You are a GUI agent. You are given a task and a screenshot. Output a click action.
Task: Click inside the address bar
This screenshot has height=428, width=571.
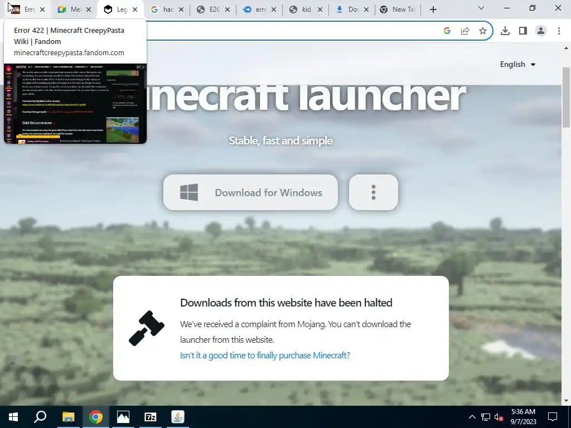291,31
